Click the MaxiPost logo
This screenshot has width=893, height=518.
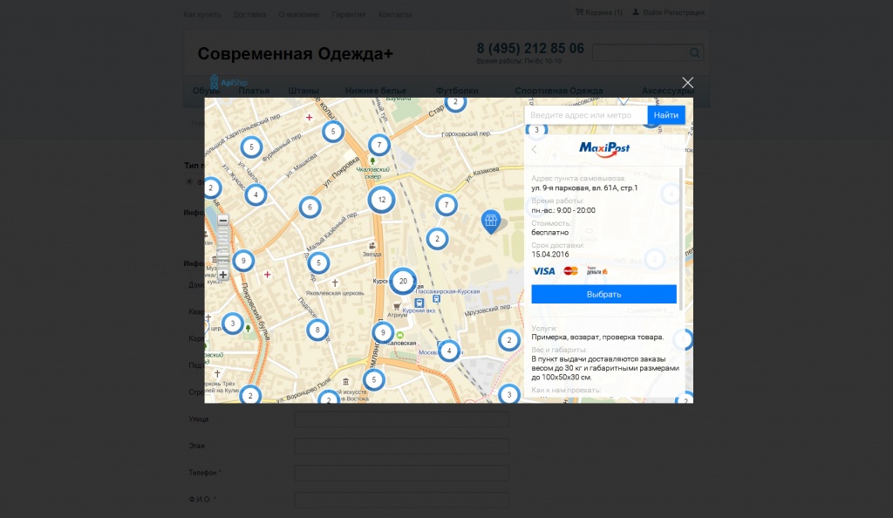604,148
